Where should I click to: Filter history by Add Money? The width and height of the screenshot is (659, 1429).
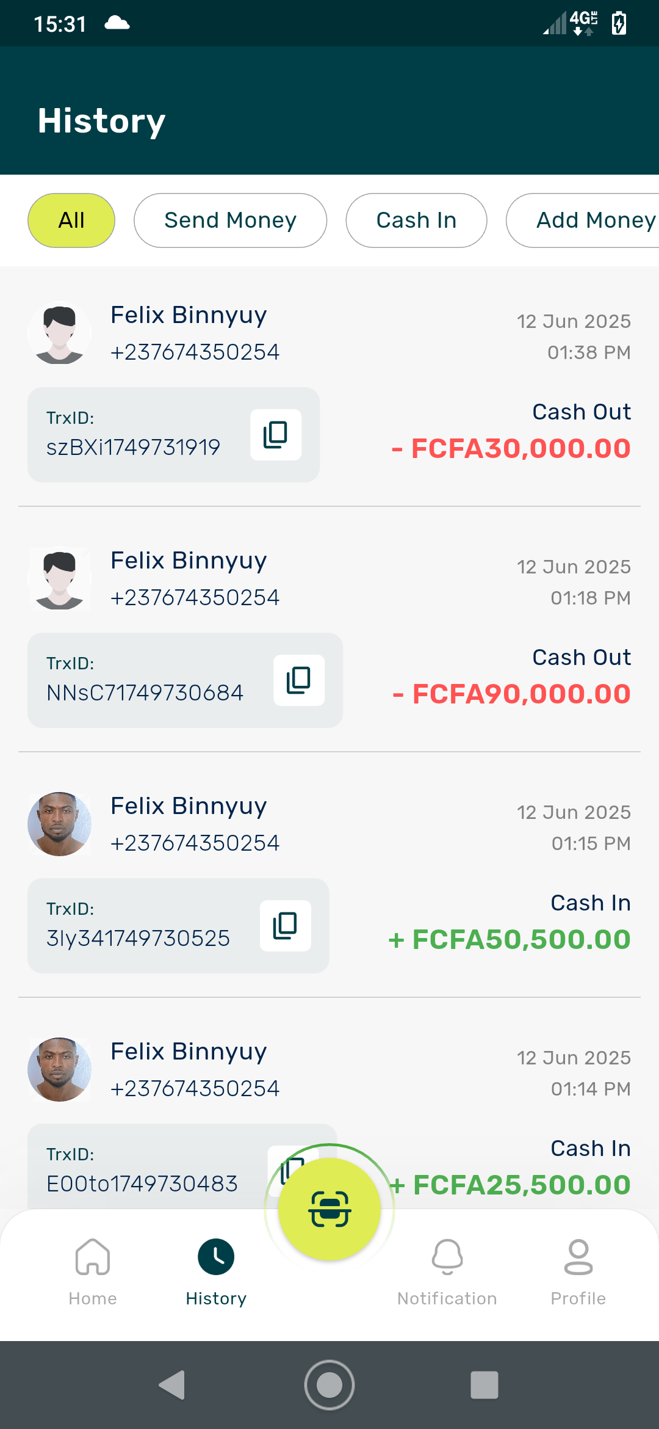pyautogui.click(x=583, y=220)
